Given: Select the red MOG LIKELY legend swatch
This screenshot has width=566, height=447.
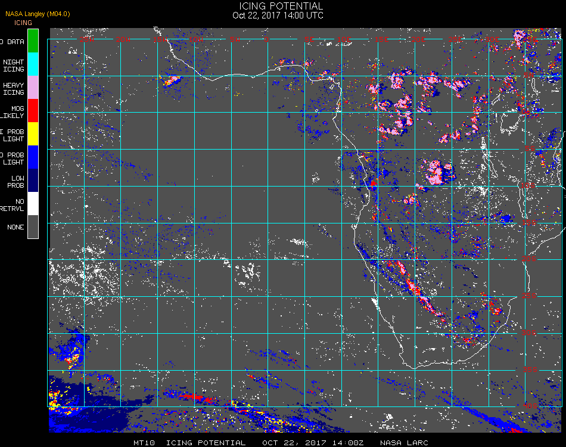Looking at the screenshot, I should (33, 111).
